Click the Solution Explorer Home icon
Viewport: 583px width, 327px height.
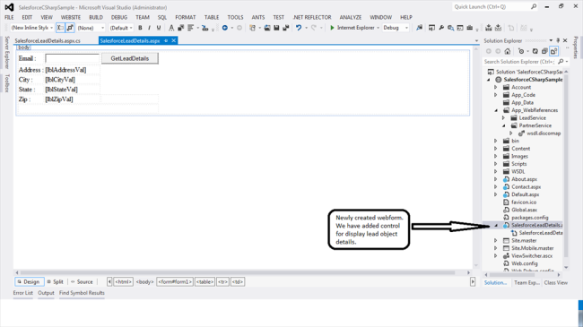(x=507, y=51)
